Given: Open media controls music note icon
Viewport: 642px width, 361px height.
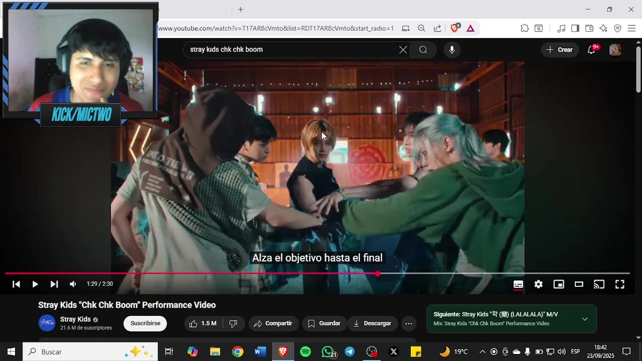Looking at the screenshot, I should click(x=561, y=29).
